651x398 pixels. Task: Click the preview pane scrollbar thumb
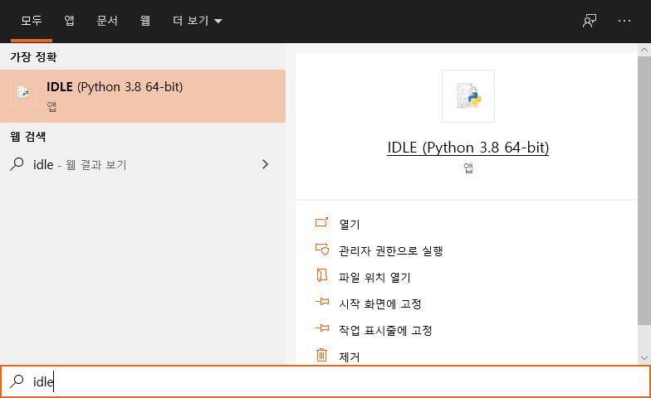[644, 191]
